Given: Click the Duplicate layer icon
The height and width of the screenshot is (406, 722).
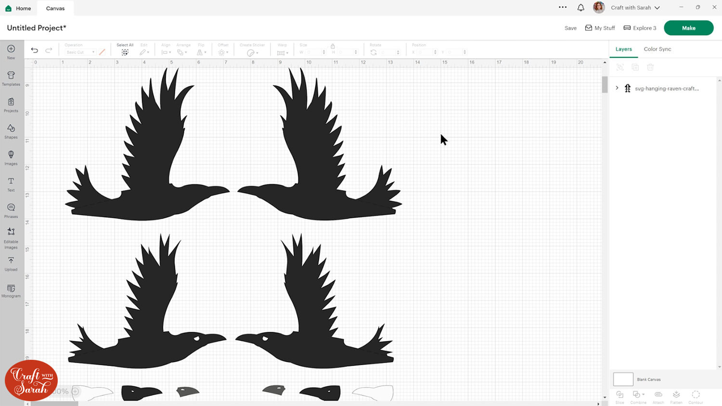Looking at the screenshot, I should point(635,67).
